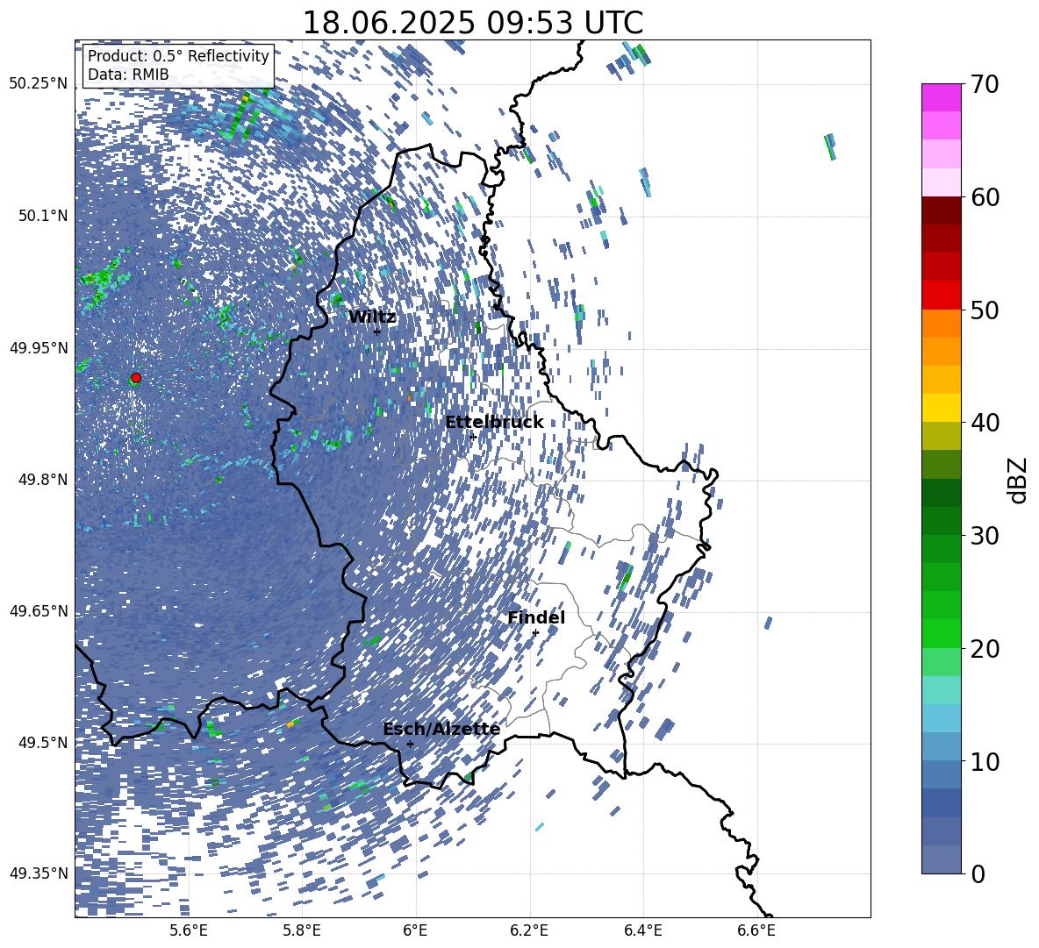Click the 6.2°E longitude label

pyautogui.click(x=529, y=930)
